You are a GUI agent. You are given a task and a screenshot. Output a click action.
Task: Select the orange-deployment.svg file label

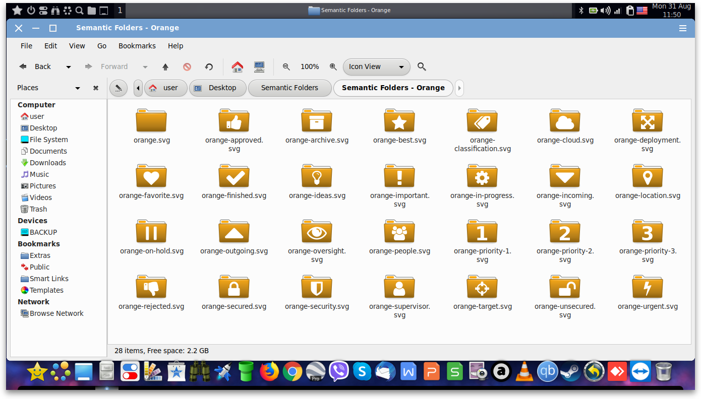648,145
